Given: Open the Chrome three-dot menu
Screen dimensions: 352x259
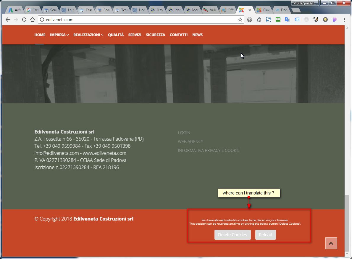Looking at the screenshot, I should tap(344, 20).
